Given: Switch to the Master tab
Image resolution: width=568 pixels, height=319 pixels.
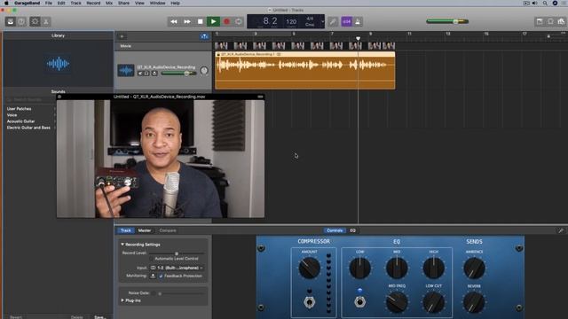Looking at the screenshot, I should click(144, 230).
